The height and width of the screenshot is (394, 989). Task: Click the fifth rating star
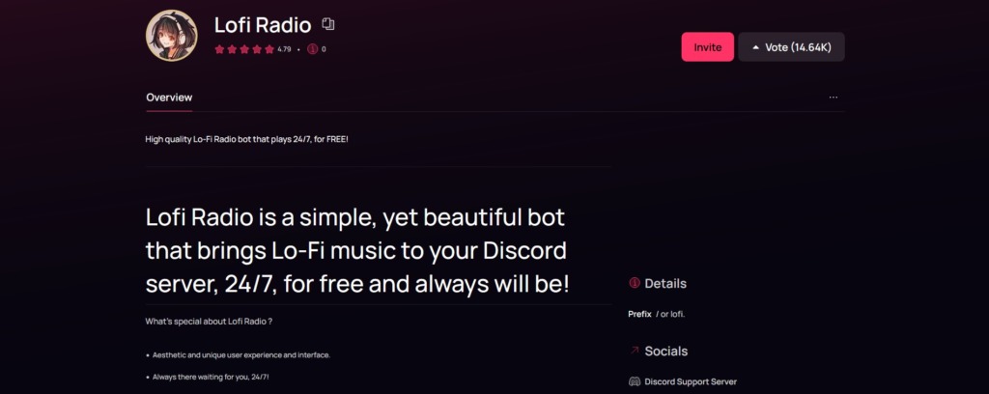[269, 49]
